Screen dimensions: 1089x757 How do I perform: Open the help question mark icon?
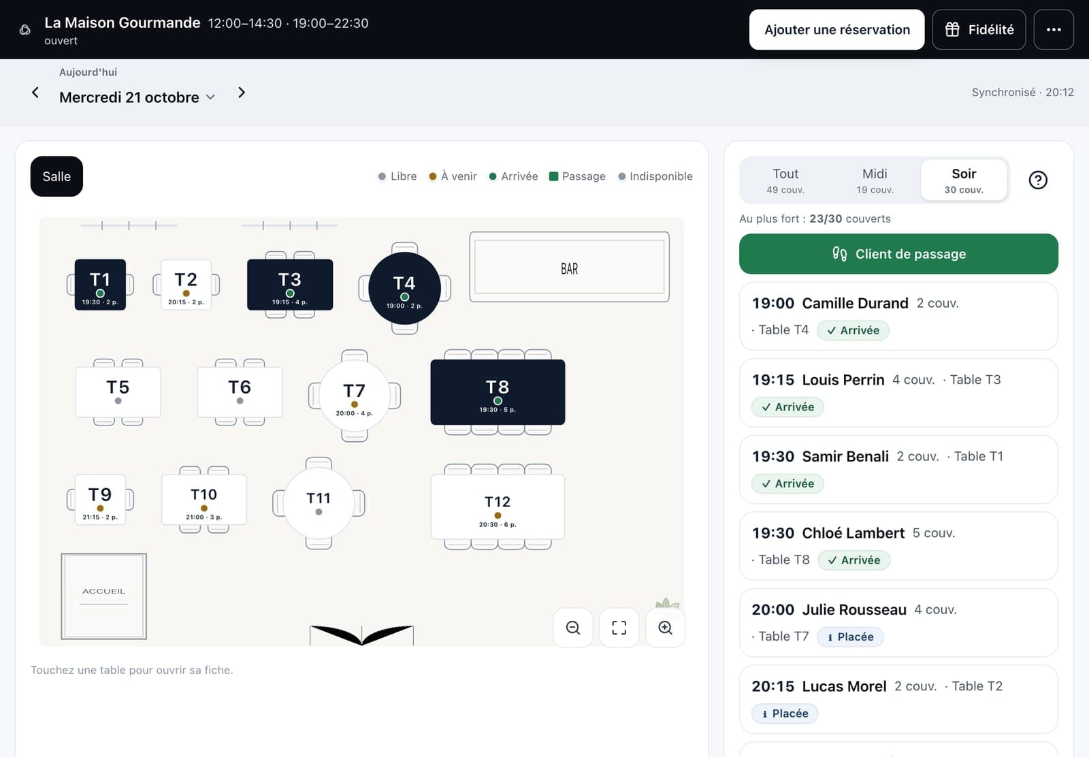1038,180
